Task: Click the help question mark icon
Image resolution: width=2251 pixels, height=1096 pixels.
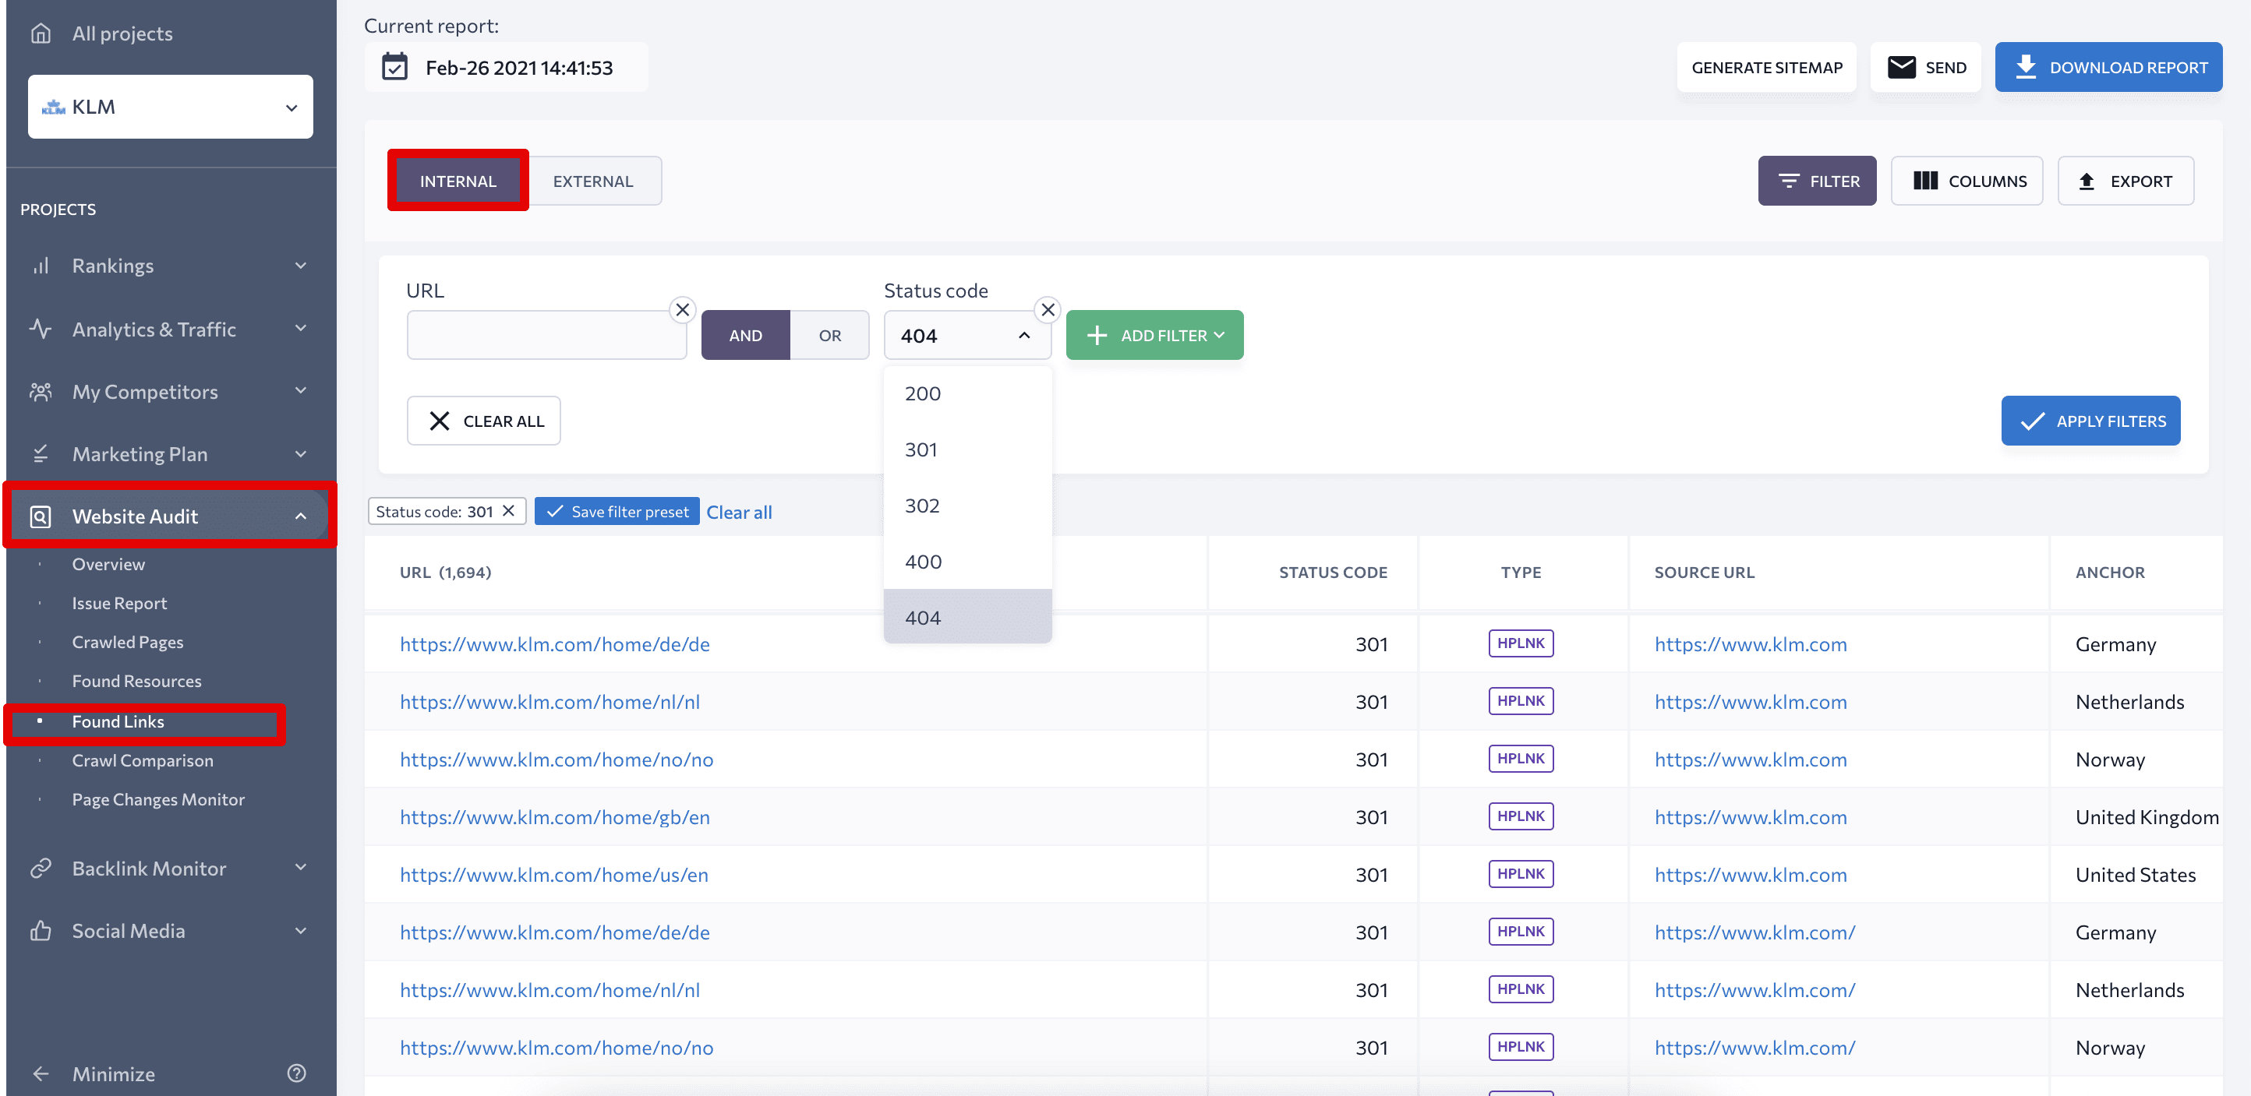Action: [x=297, y=1073]
